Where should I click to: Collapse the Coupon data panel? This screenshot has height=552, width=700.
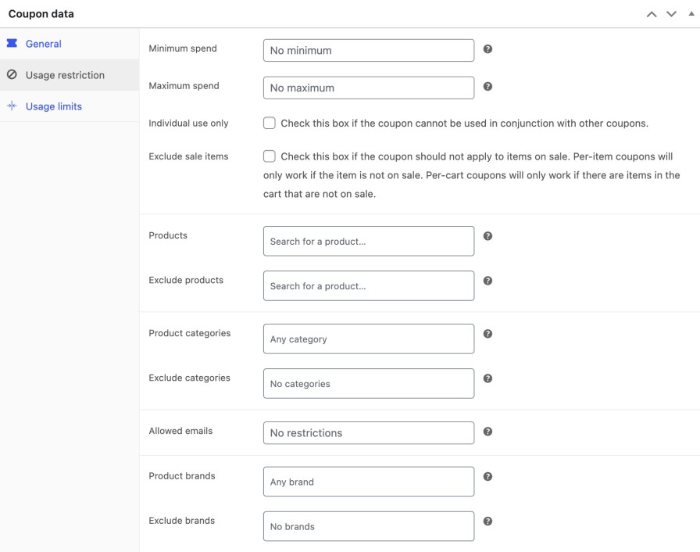[x=691, y=13]
